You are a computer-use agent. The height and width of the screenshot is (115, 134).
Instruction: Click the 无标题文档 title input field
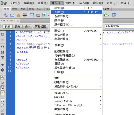pos(119,26)
